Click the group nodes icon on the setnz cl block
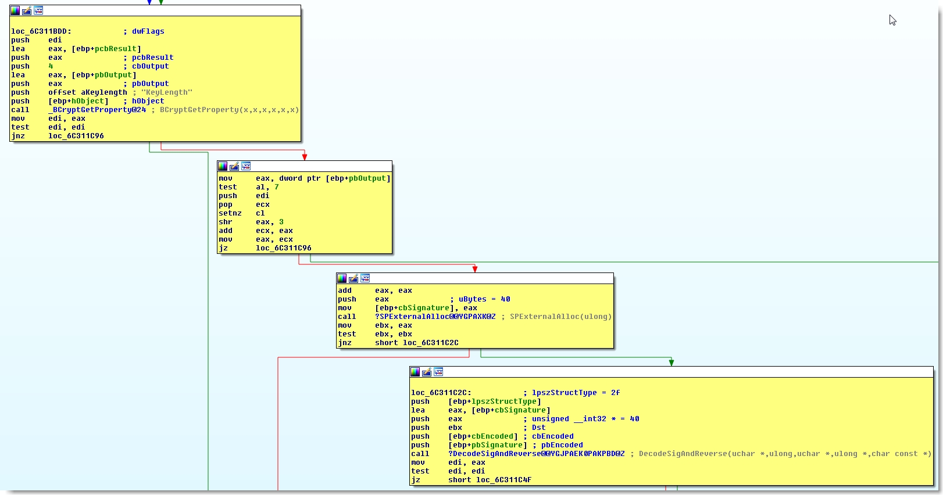943x495 pixels. [246, 166]
